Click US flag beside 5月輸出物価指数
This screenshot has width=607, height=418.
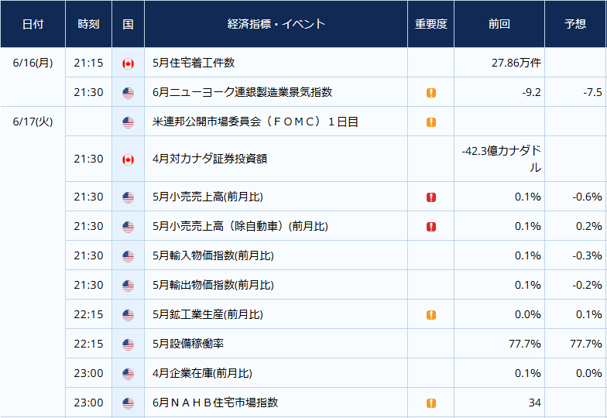point(129,286)
